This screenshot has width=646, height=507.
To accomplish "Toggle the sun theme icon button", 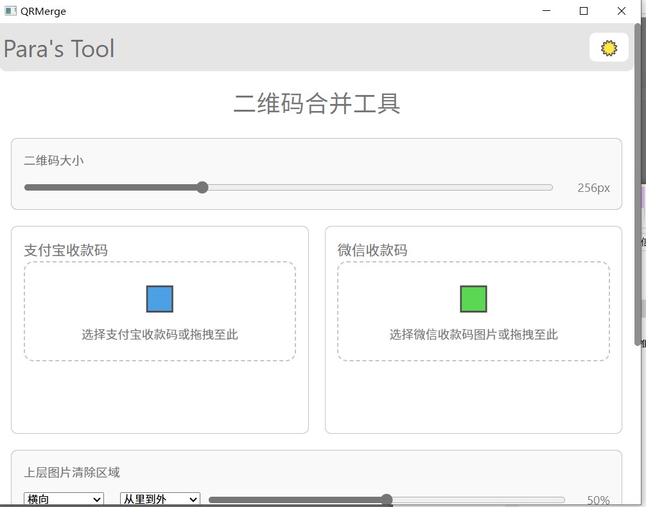I will [x=609, y=47].
